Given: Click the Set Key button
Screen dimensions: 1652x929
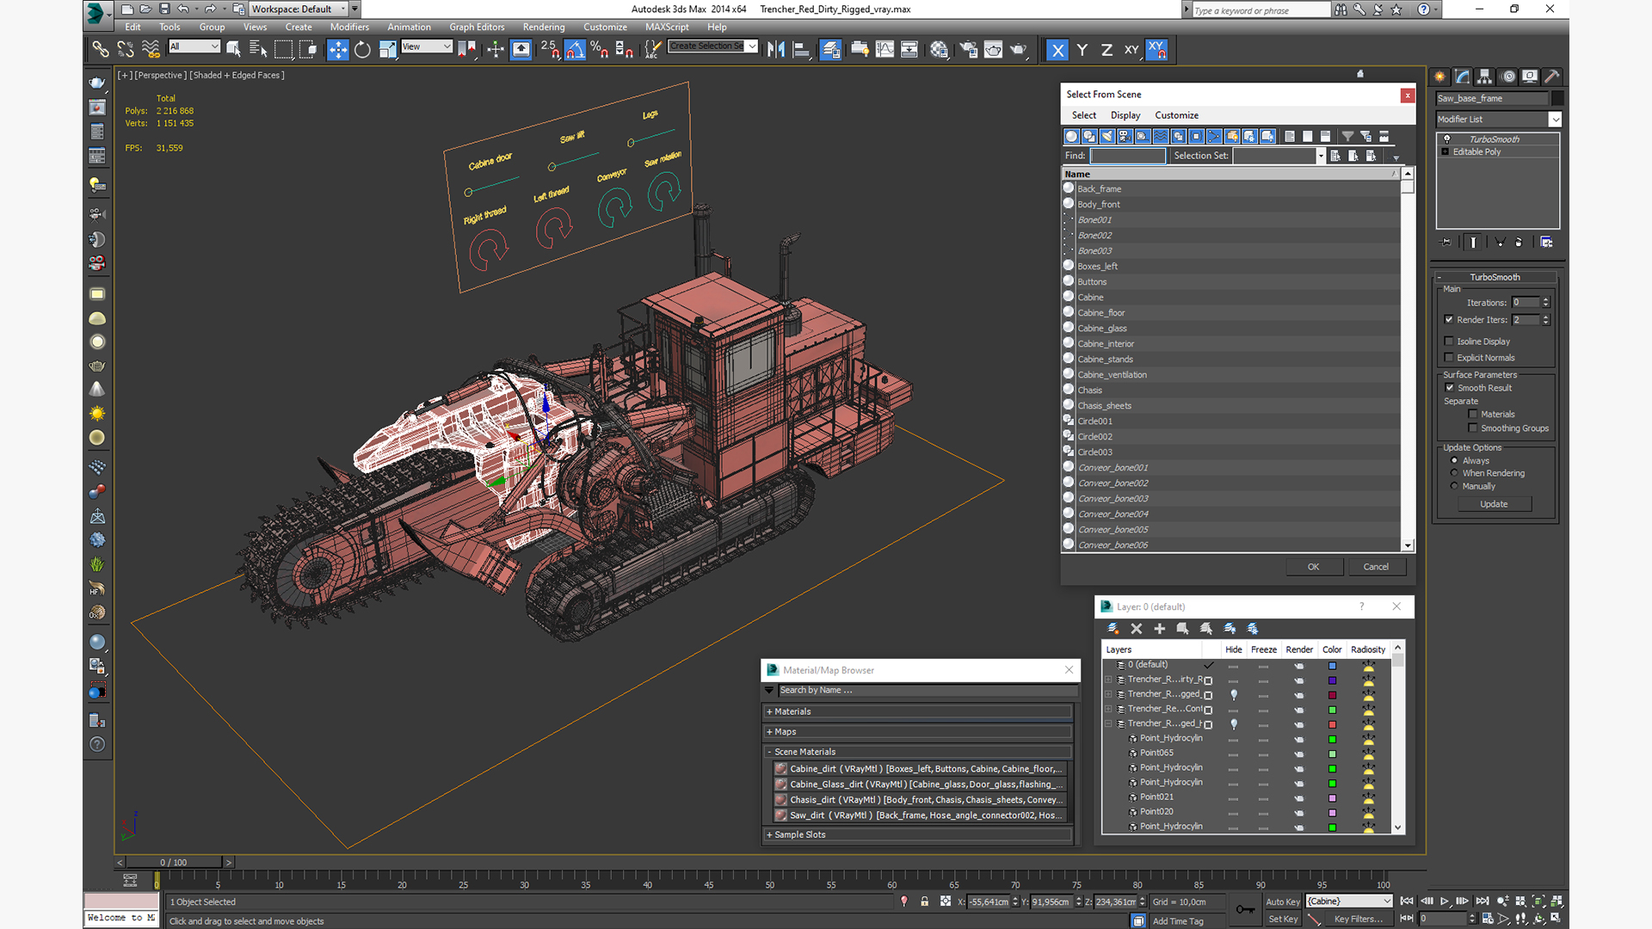Looking at the screenshot, I should pyautogui.click(x=1282, y=920).
